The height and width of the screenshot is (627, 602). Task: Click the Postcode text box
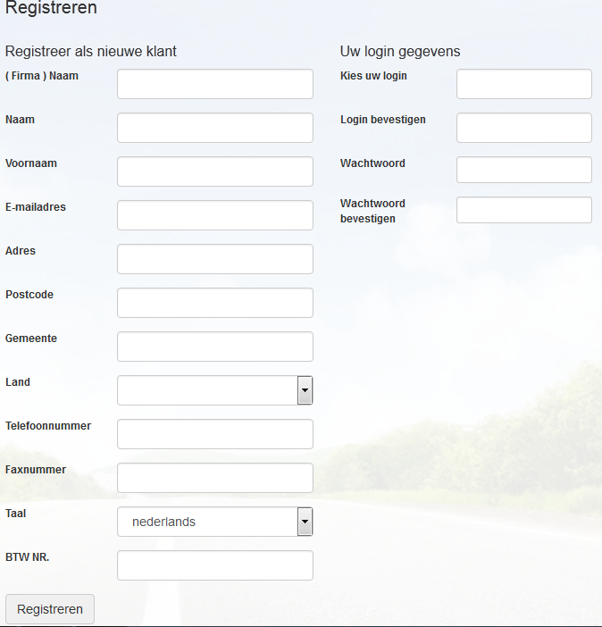214,303
